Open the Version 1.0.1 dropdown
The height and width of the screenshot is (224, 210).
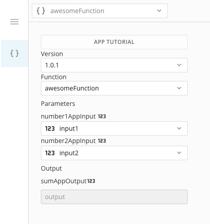pos(114,65)
